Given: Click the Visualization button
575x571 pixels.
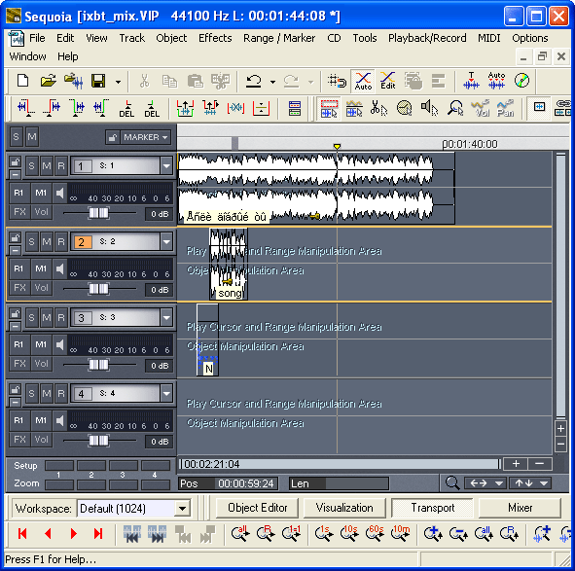Looking at the screenshot, I should pos(344,508).
